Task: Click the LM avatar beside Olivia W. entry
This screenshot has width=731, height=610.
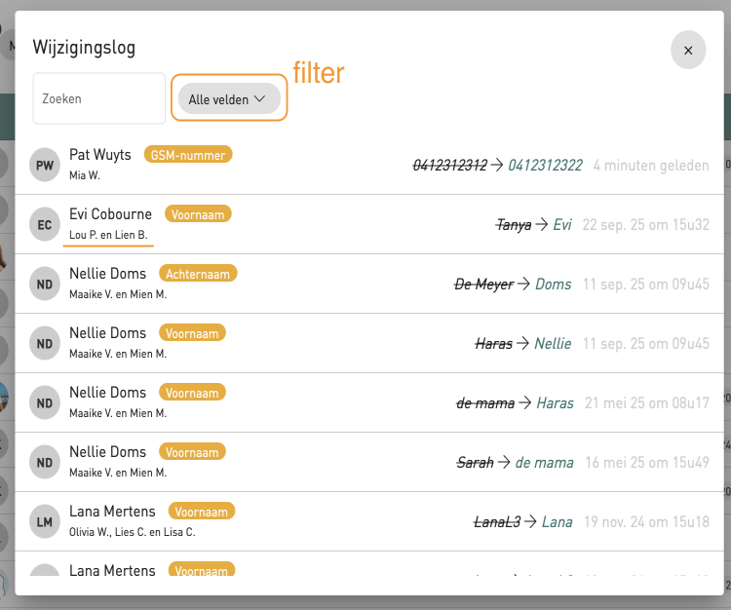Action: point(45,522)
